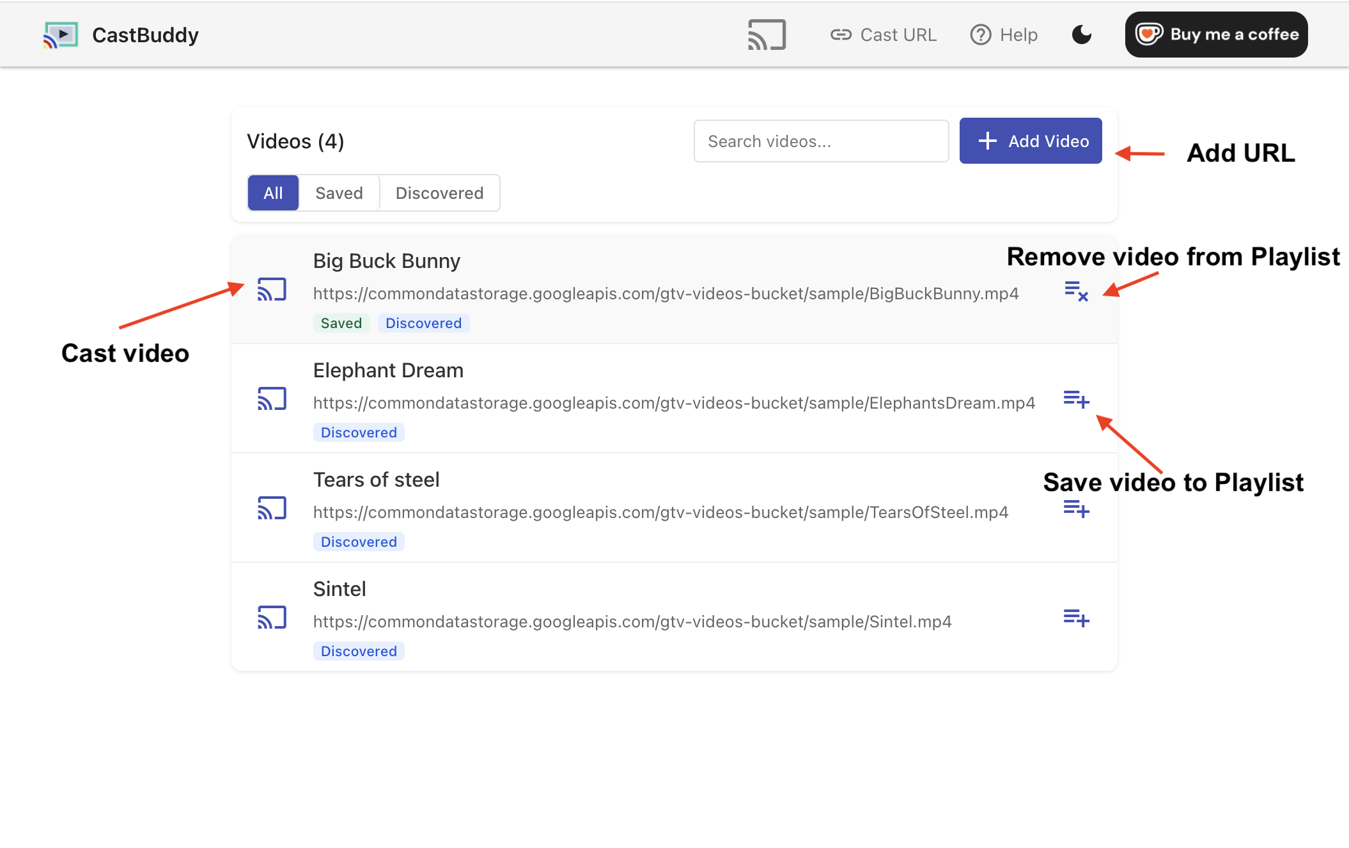
Task: Click the Big Buck Bunny title
Action: click(x=387, y=261)
